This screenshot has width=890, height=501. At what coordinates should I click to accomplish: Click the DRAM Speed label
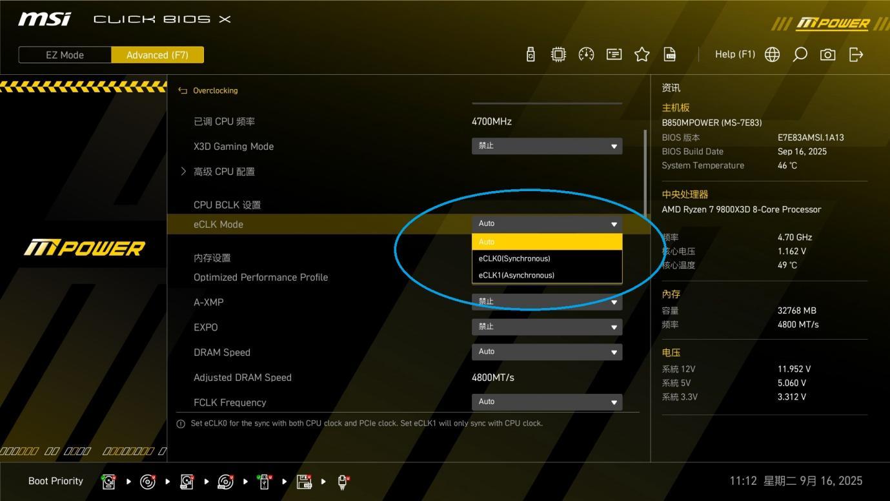(x=222, y=353)
